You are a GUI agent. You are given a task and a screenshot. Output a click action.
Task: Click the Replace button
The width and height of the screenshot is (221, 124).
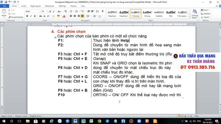[205, 14]
